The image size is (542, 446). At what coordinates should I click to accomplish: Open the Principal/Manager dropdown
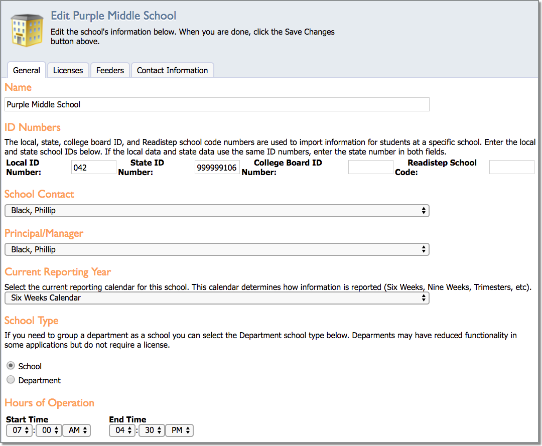pyautogui.click(x=217, y=249)
